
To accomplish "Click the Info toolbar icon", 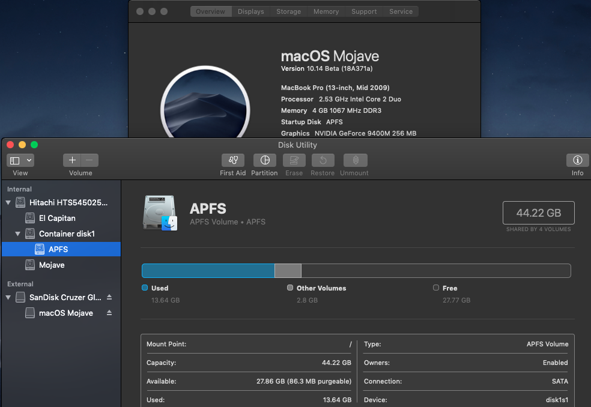I will 577,160.
